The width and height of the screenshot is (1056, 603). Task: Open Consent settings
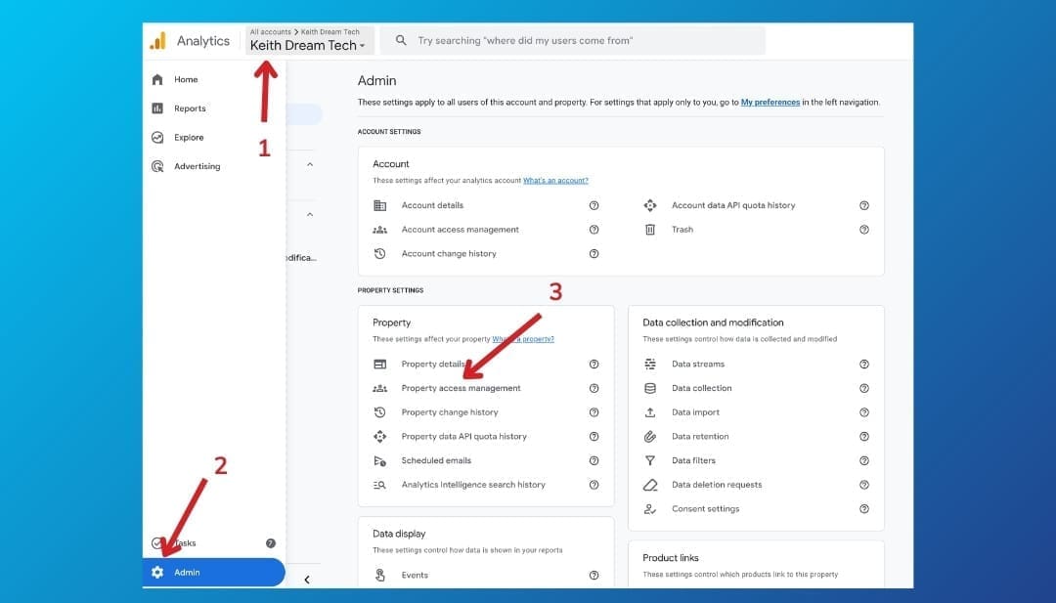click(706, 509)
